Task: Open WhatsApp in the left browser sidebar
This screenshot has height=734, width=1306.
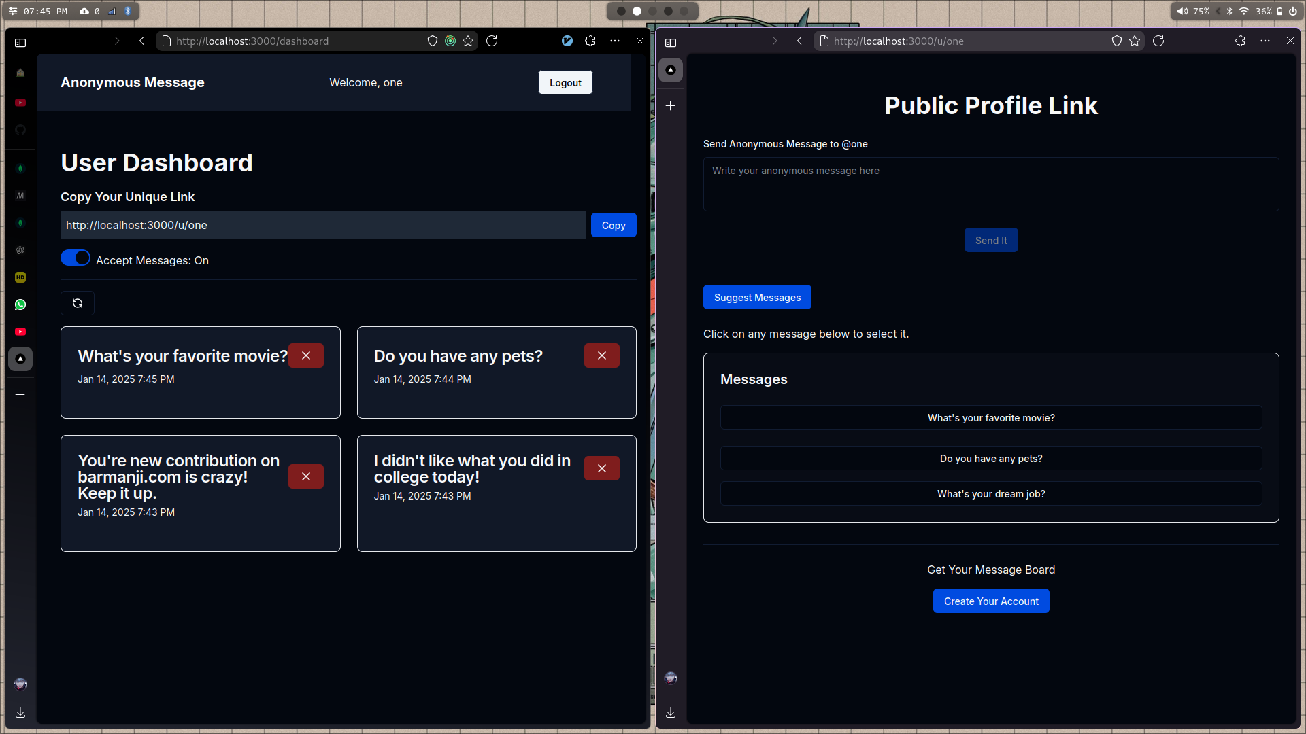Action: tap(20, 304)
